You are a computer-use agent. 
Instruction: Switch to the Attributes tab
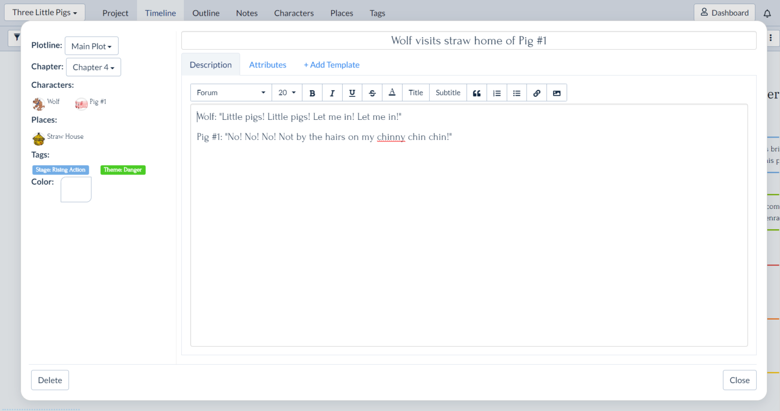click(268, 65)
